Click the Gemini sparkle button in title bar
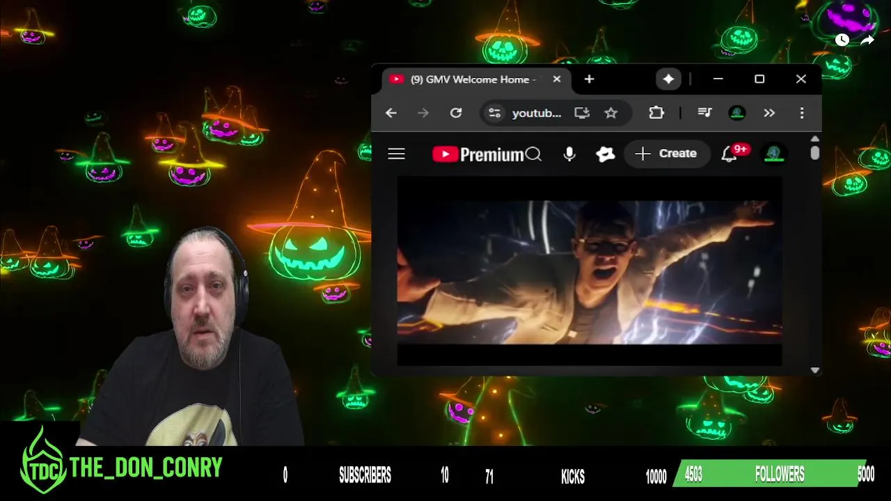 [x=668, y=79]
